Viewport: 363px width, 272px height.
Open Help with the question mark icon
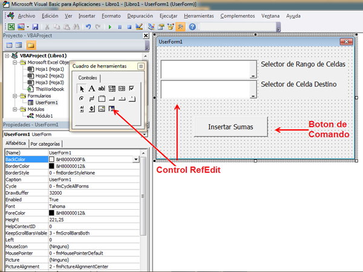[192, 27]
